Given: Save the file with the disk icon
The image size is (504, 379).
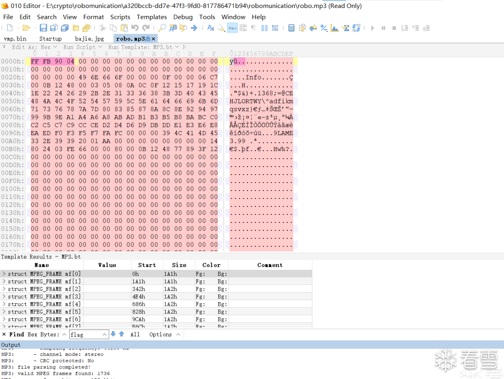Looking at the screenshot, I should [43, 28].
